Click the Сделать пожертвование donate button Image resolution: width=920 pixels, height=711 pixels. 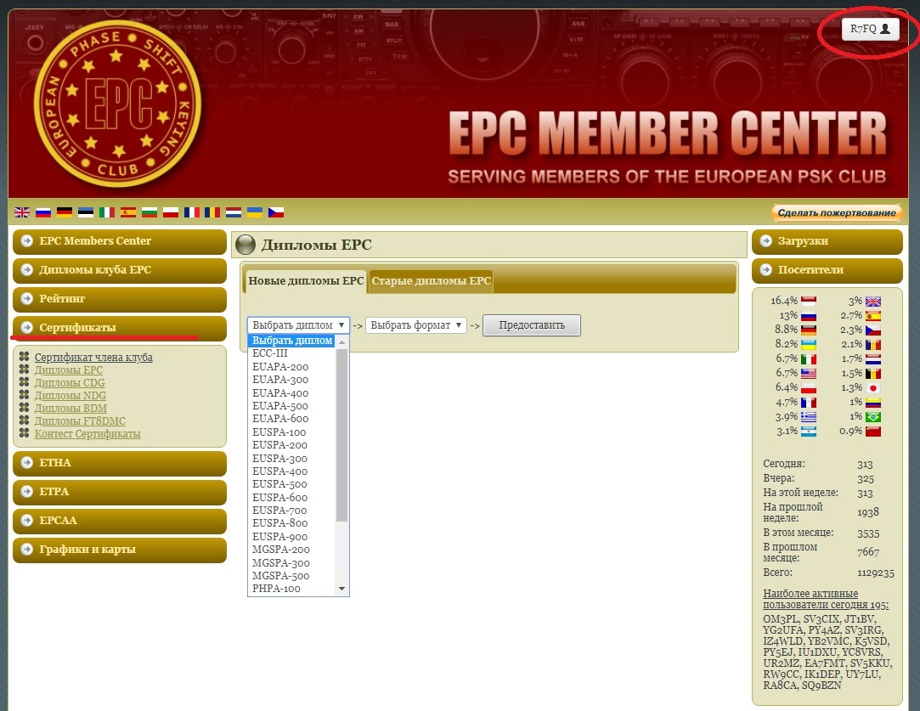pyautogui.click(x=837, y=212)
